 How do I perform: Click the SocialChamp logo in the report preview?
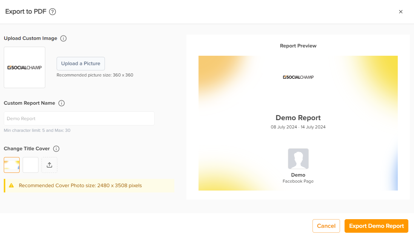pos(298,77)
